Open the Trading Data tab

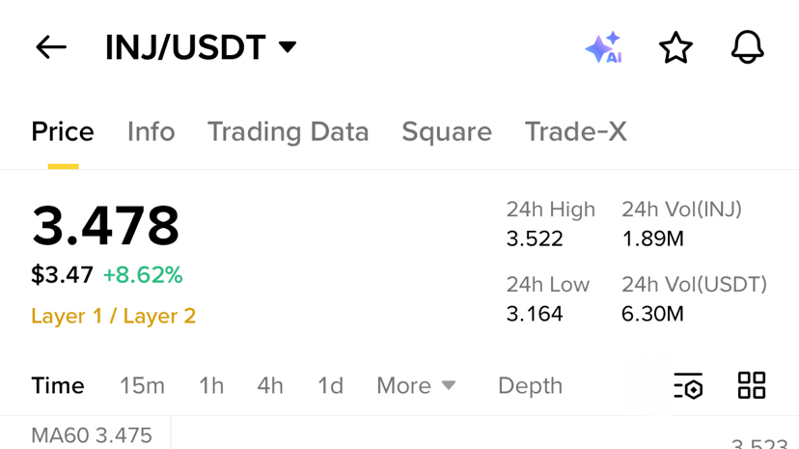(x=288, y=132)
